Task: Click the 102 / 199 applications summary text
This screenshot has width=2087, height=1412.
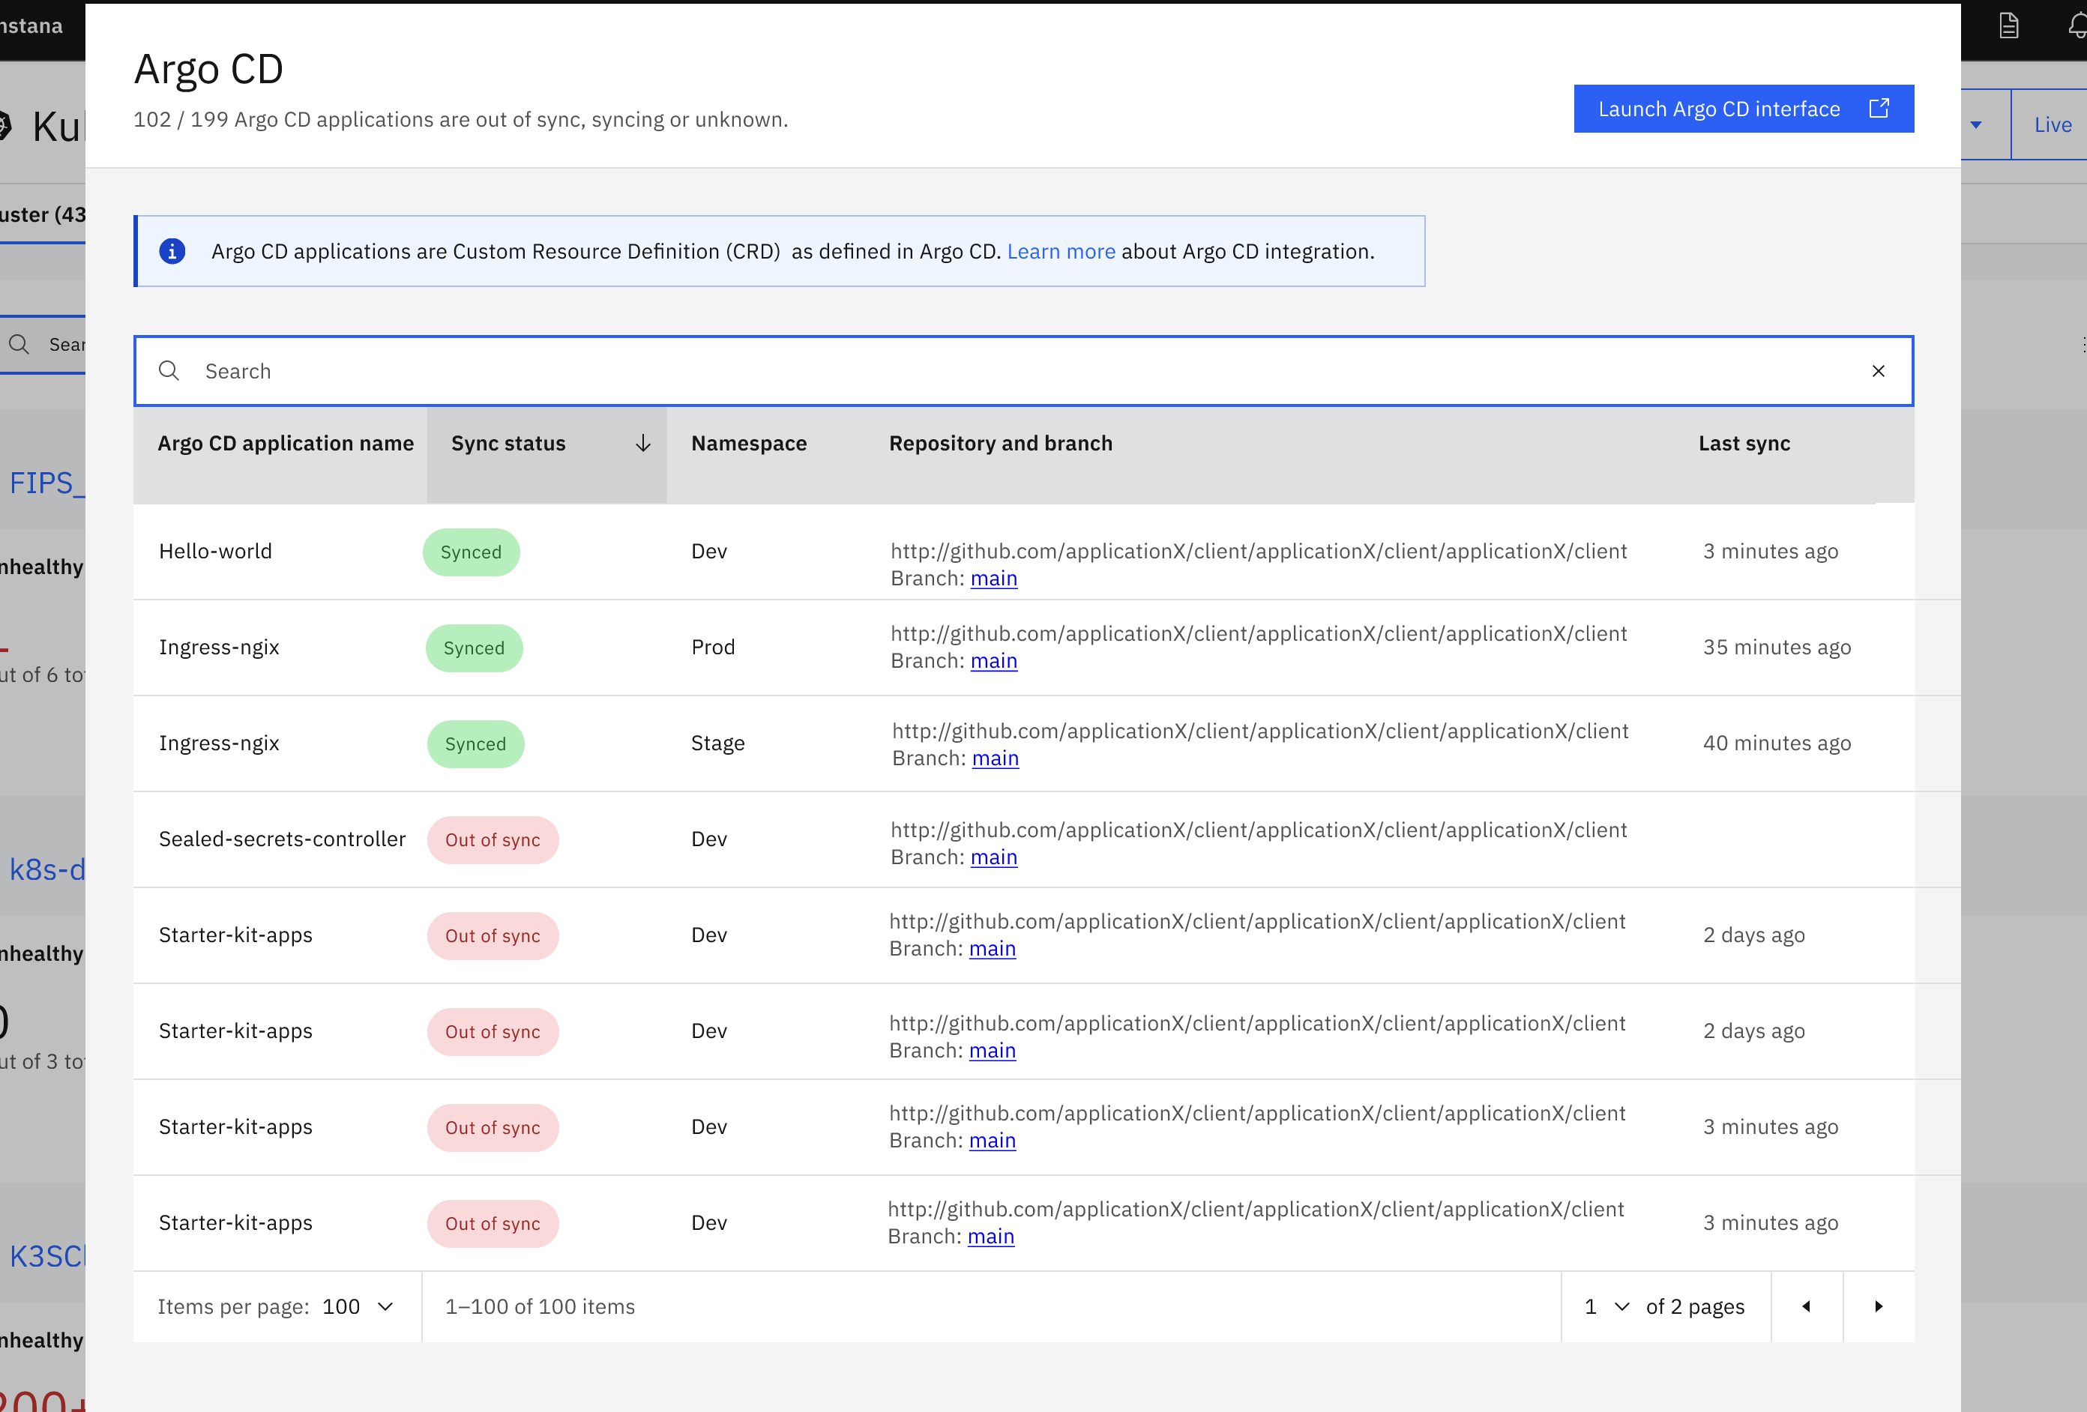Action: [461, 119]
